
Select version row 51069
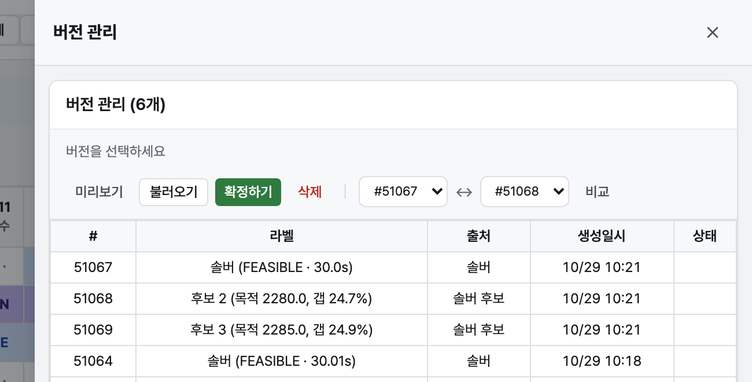[393, 330]
